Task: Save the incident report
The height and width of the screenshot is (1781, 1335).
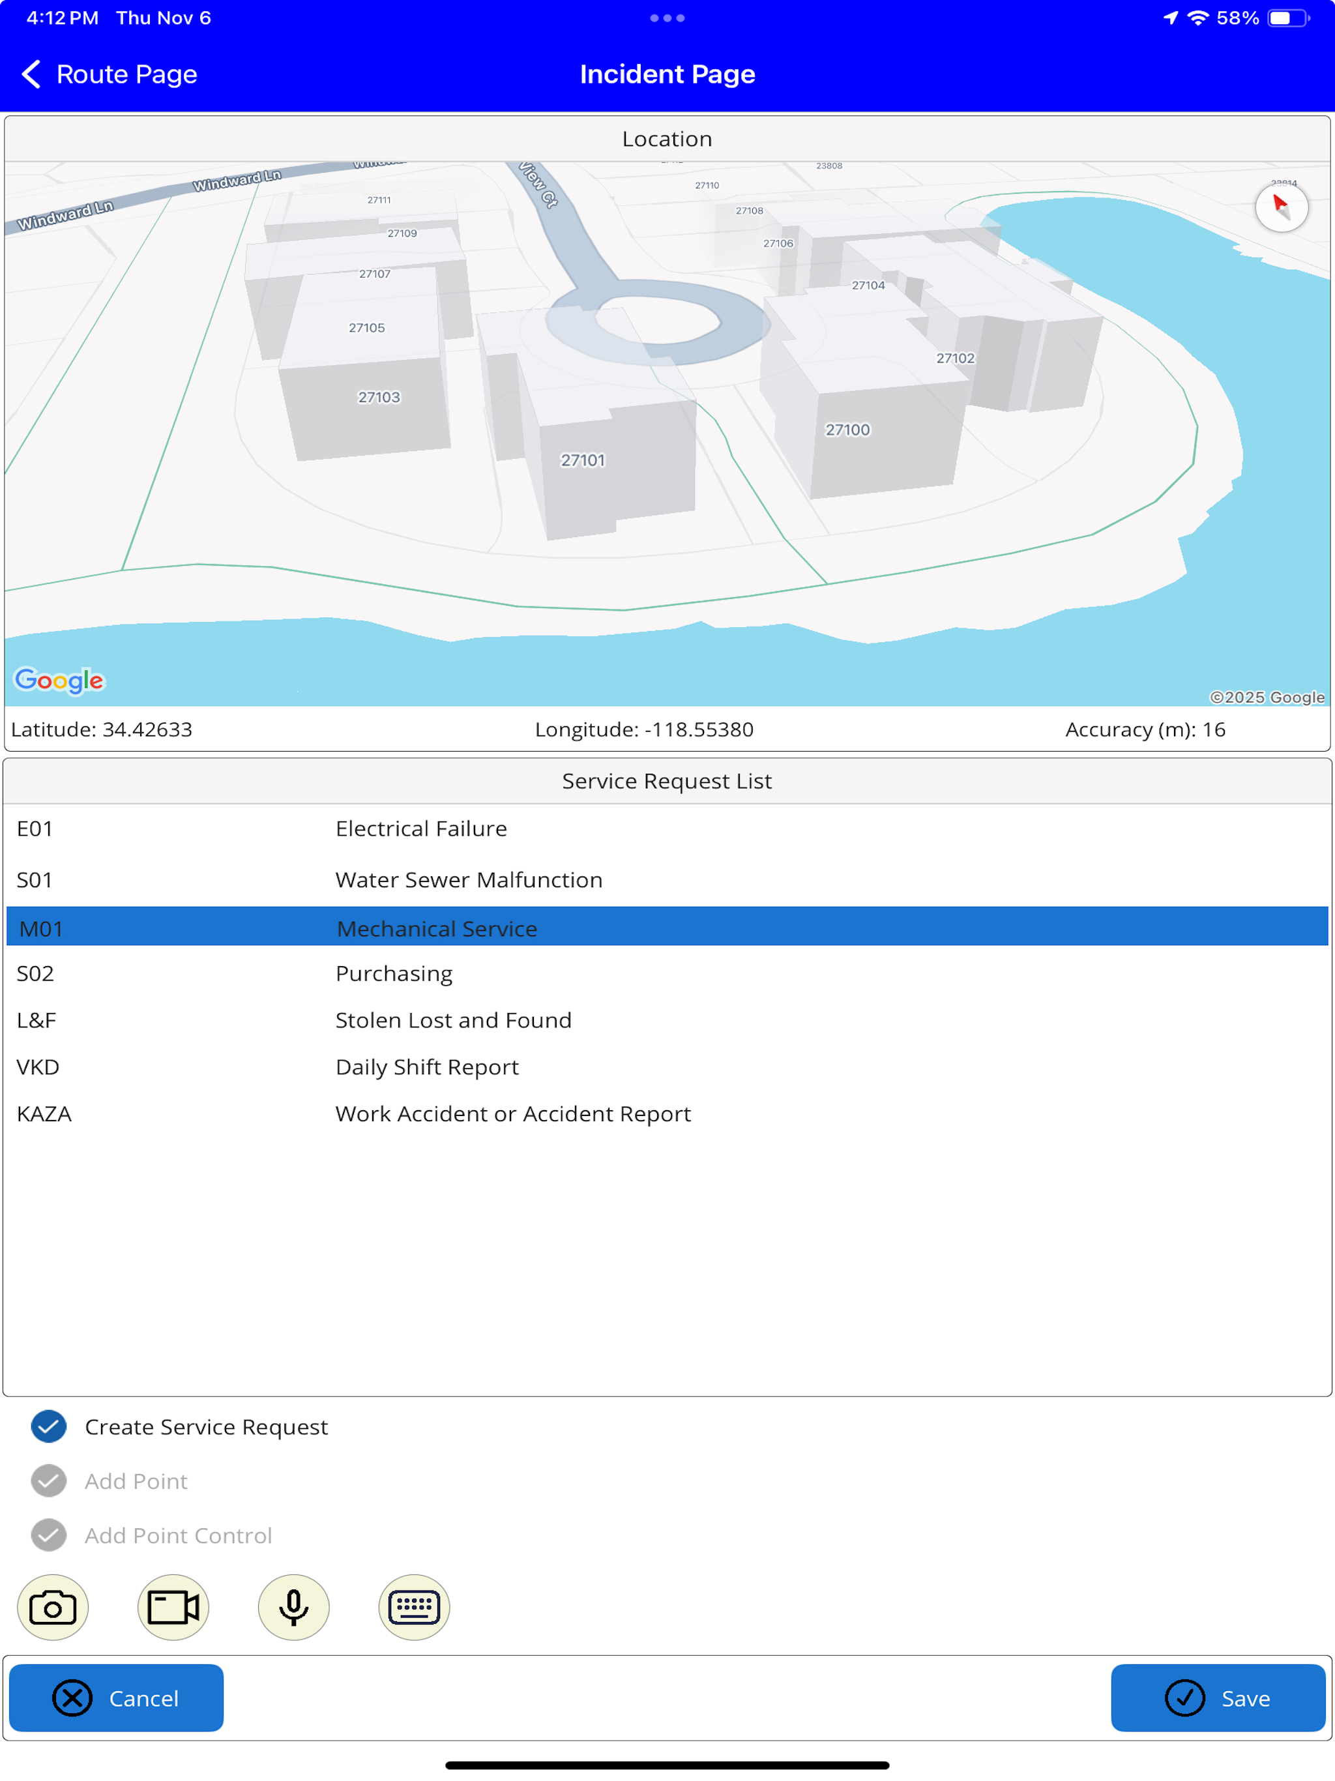Action: 1218,1698
